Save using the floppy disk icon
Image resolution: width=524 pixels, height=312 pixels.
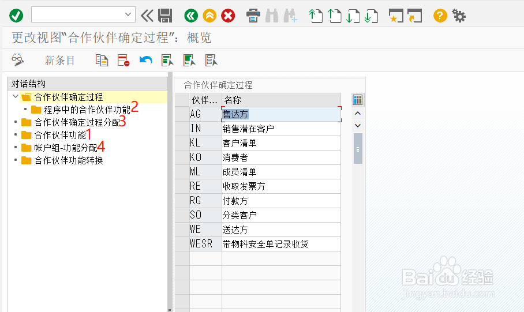165,16
